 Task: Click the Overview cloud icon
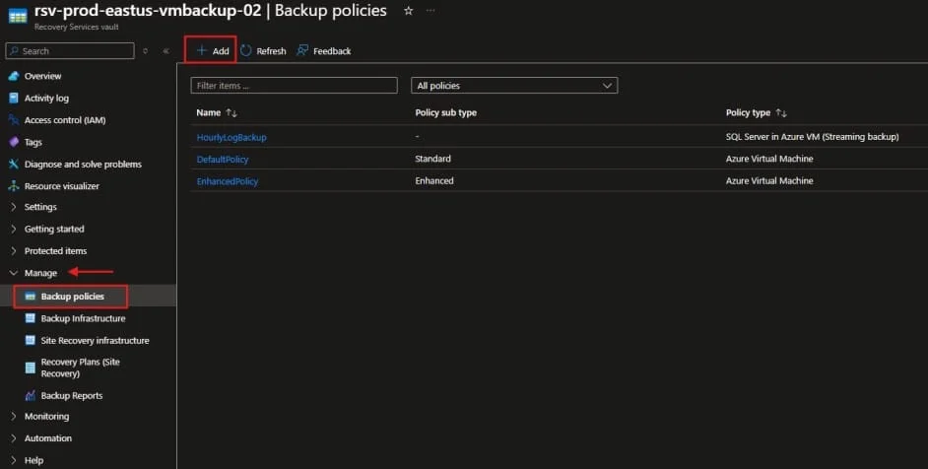click(14, 76)
